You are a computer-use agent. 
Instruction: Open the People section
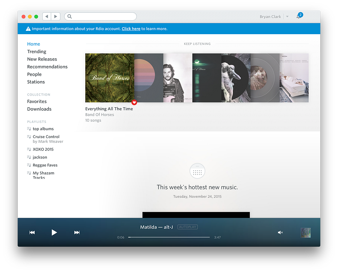[x=34, y=74]
